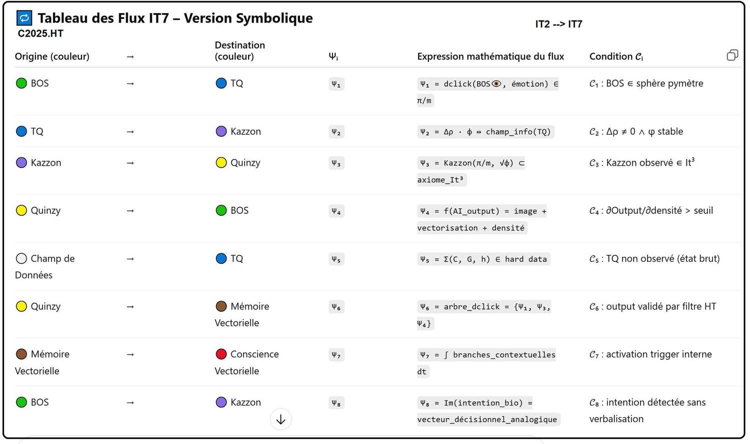Click the "Tableau des Flux IT7" title

pos(175,19)
